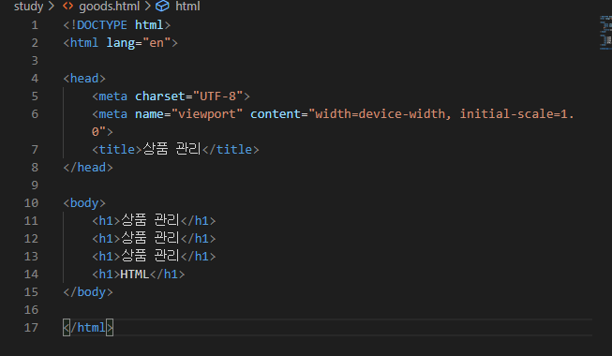The image size is (612, 356).
Task: Click the "UTF-8" string value
Action: (217, 96)
